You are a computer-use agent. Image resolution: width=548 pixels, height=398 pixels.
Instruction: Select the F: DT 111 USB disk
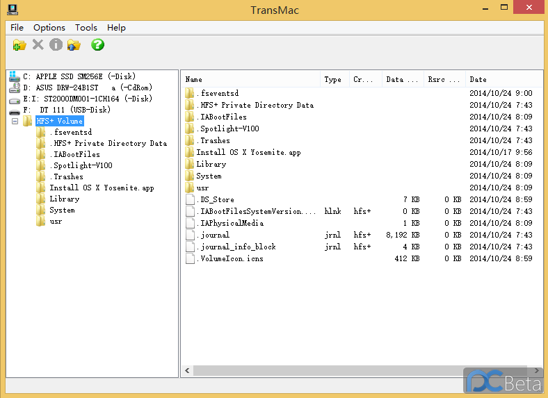tap(66, 110)
